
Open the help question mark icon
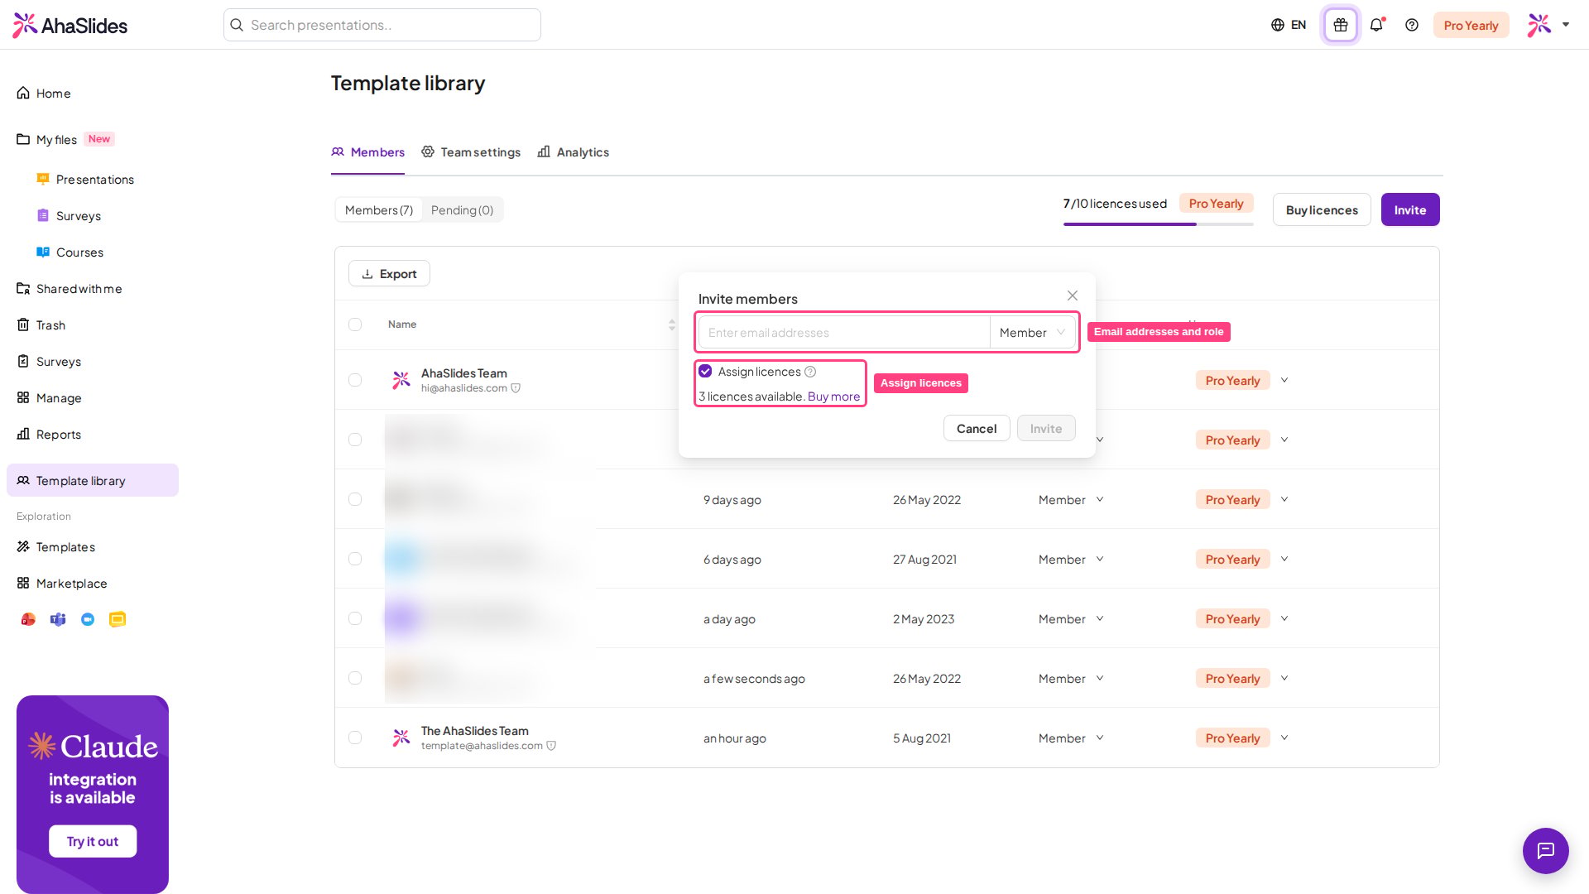(x=1412, y=25)
